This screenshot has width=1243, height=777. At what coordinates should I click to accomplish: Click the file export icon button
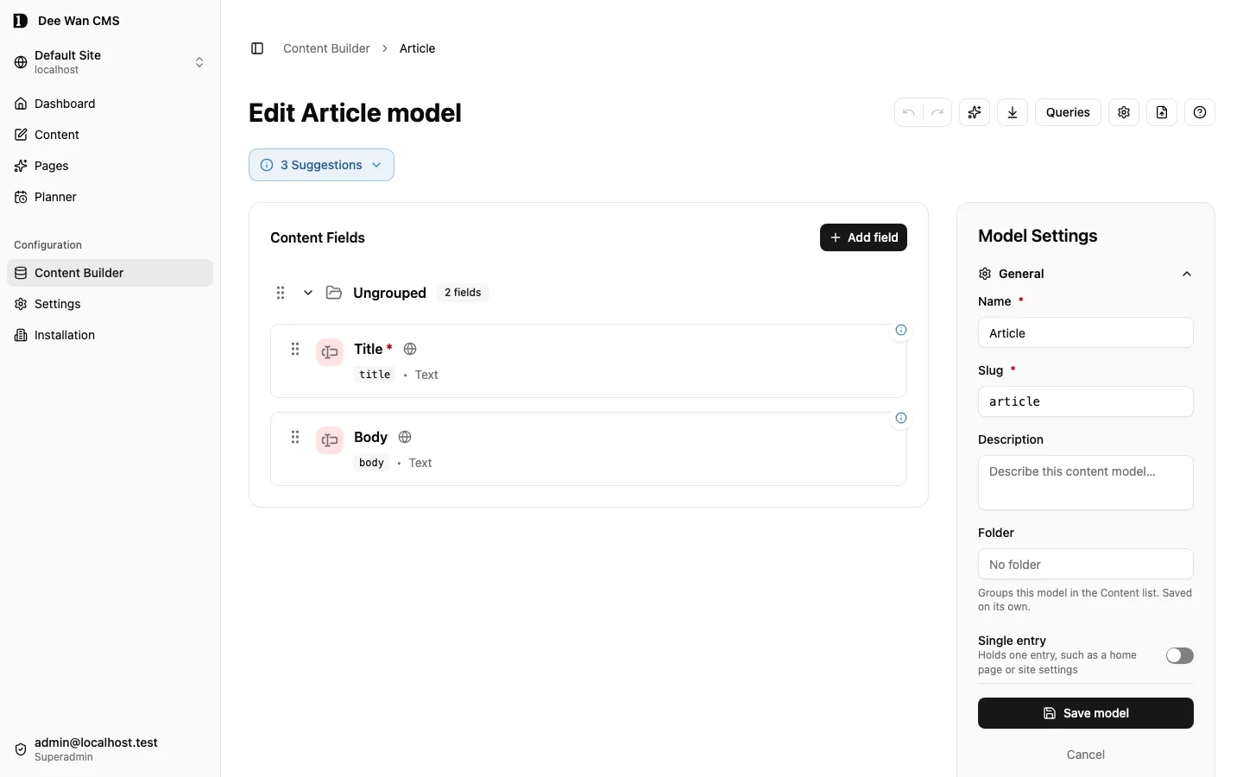[x=1162, y=112]
